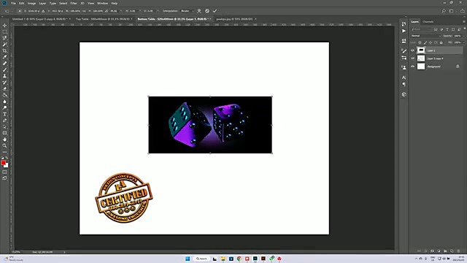Select the Pen tool

[4, 121]
